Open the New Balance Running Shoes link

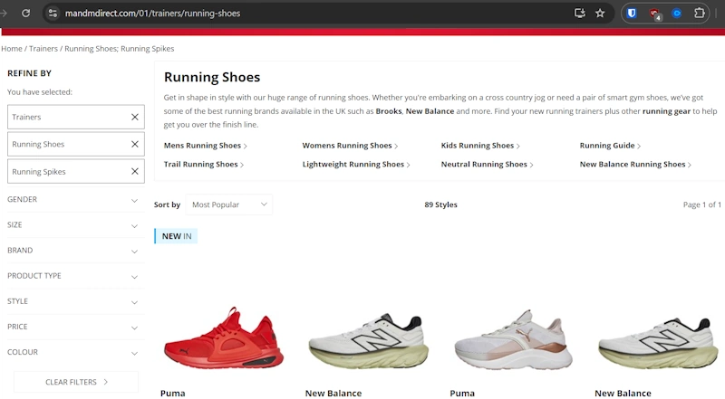(x=635, y=165)
